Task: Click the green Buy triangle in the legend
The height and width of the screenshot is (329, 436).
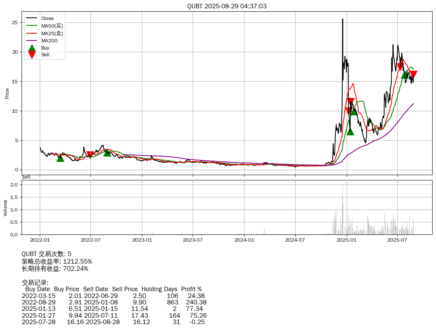Action: [x=32, y=48]
